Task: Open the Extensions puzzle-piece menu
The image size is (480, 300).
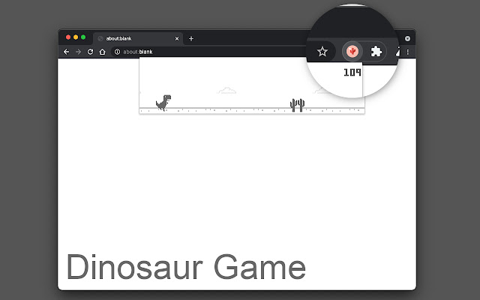Action: click(376, 52)
